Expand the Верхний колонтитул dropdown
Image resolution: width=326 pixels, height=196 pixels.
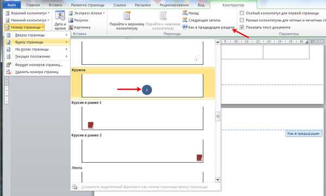[27, 13]
